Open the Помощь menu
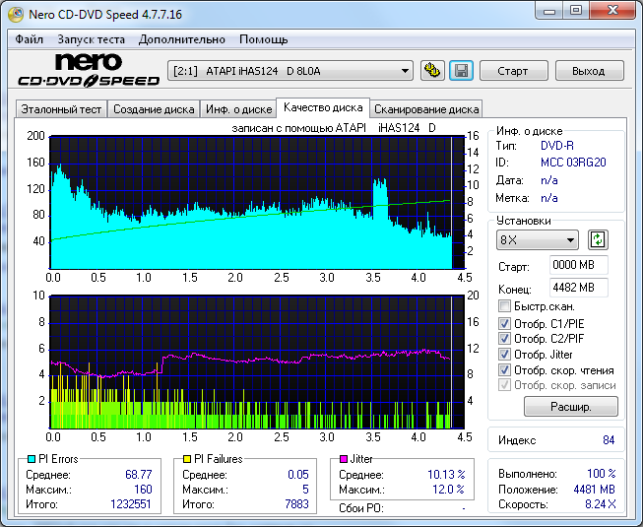This screenshot has width=643, height=527. [263, 39]
